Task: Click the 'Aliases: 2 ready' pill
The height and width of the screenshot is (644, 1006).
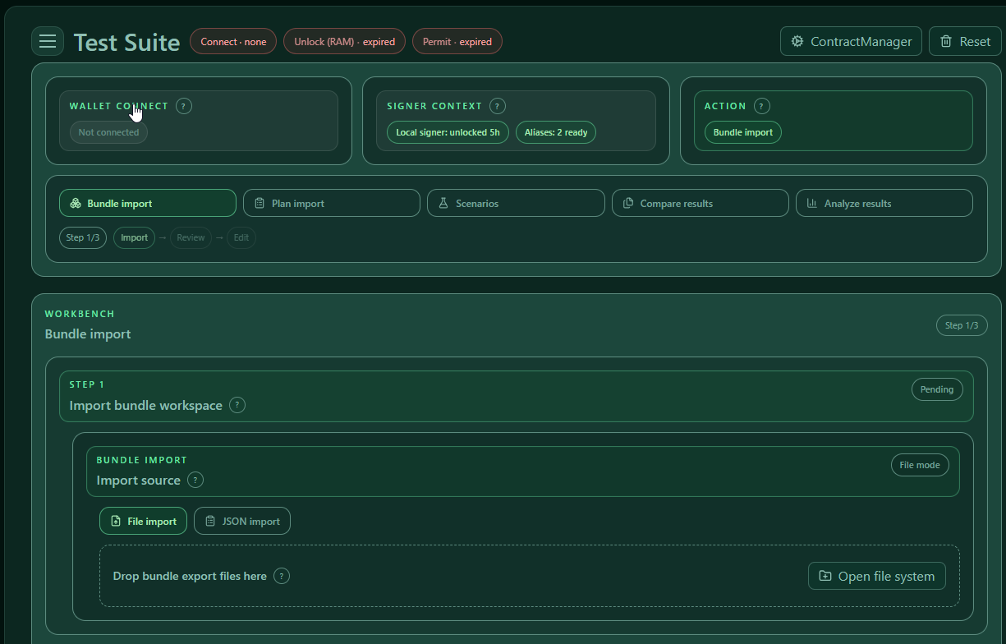Action: click(556, 132)
